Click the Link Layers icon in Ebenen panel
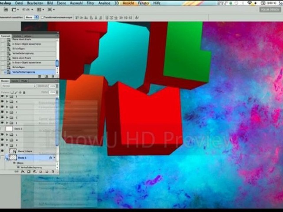The height and width of the screenshot is (212, 283). point(17,172)
